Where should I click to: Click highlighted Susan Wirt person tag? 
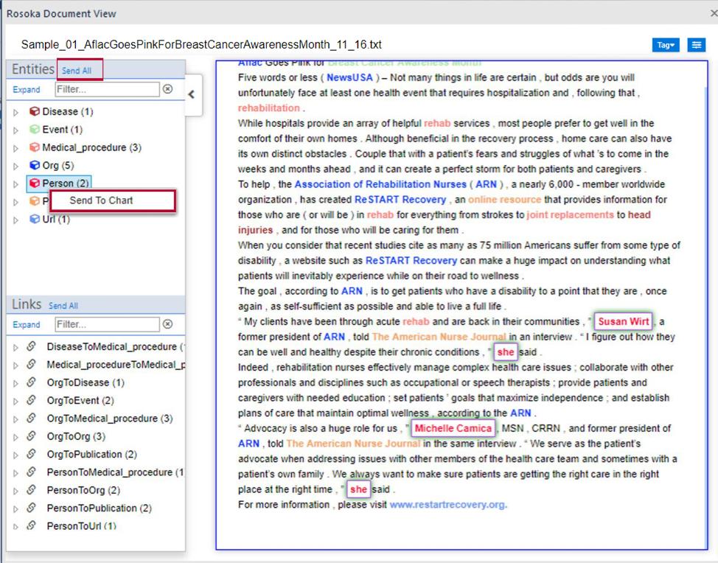tap(623, 322)
